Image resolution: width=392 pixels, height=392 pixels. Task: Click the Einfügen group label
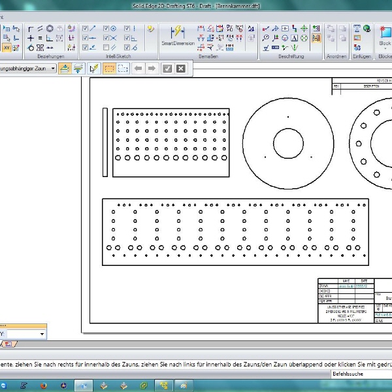coord(362,56)
